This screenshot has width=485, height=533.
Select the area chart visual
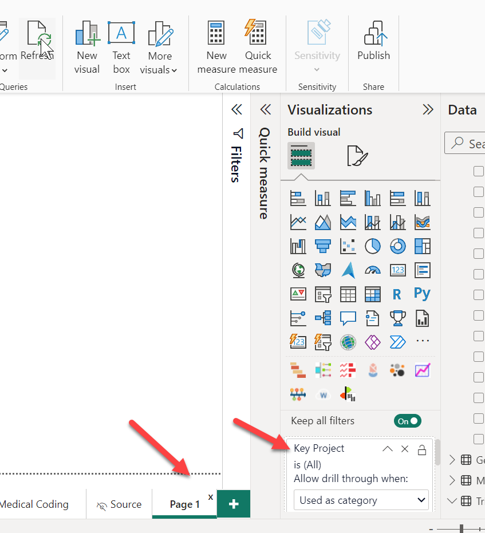tap(323, 222)
